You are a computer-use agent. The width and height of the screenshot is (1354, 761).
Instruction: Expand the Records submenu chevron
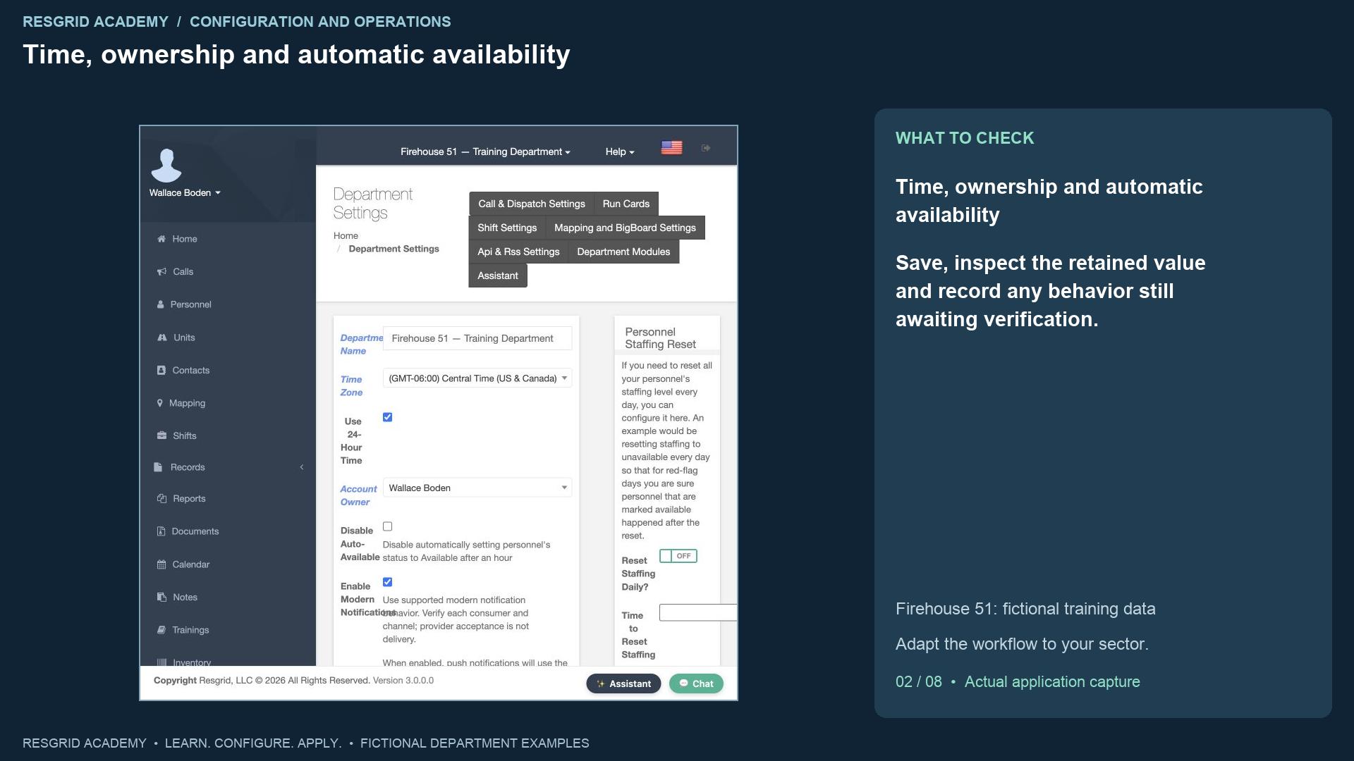point(302,467)
